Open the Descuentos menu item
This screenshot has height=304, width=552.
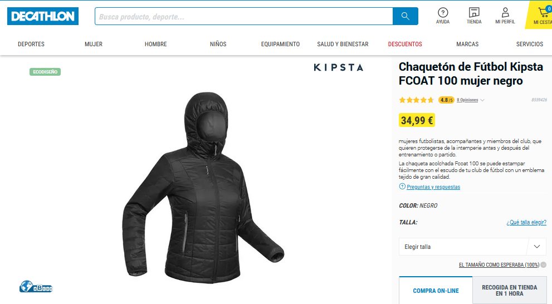click(x=405, y=44)
